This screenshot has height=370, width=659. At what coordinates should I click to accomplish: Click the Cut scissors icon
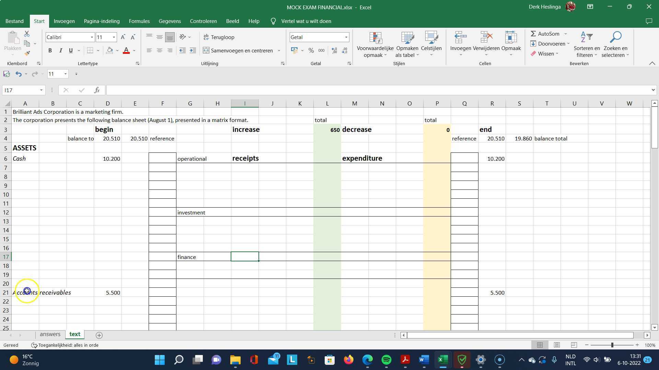click(27, 34)
